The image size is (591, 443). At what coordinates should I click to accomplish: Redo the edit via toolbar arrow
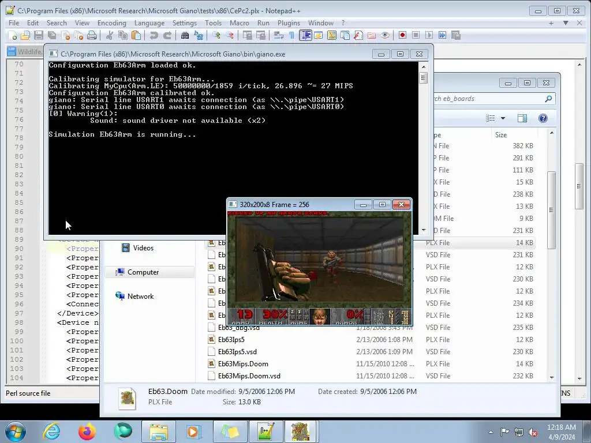click(167, 35)
